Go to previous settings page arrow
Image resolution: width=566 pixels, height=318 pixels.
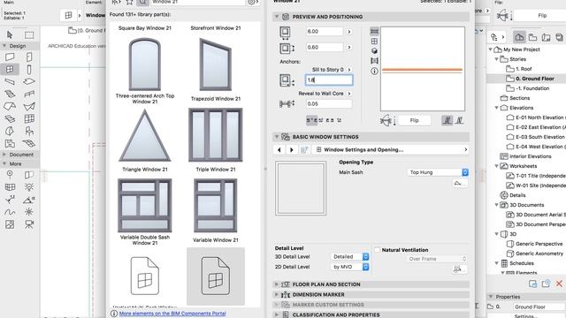point(279,149)
